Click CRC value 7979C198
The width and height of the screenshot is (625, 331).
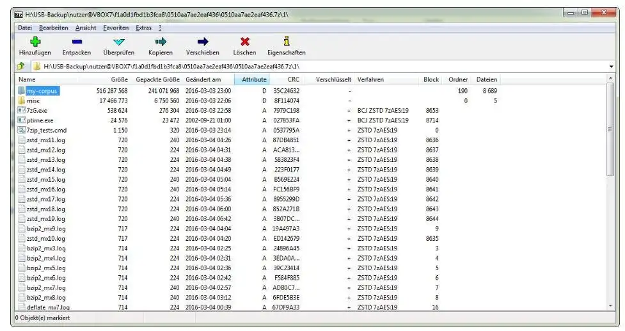286,111
